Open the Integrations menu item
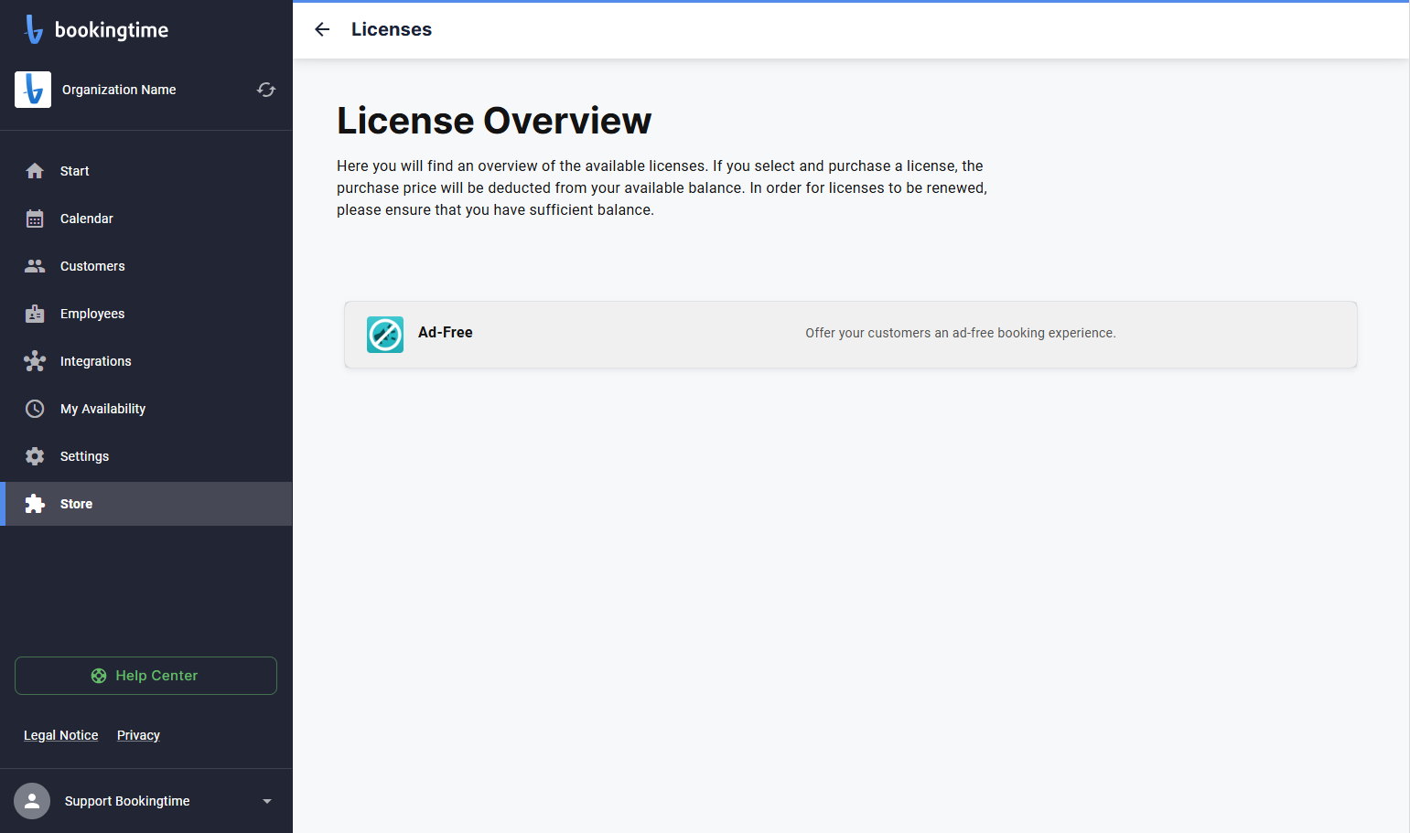This screenshot has width=1410, height=833. click(x=146, y=361)
